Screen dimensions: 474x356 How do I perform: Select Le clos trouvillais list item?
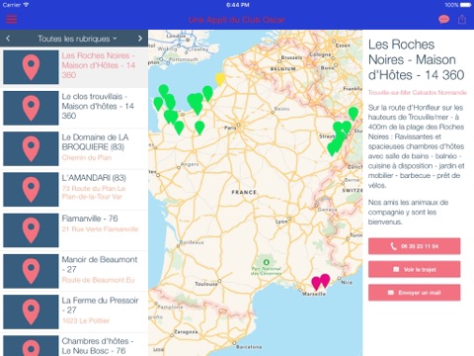click(x=74, y=108)
